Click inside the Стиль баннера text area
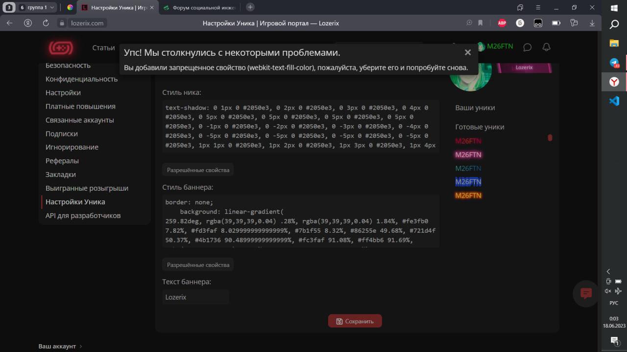The width and height of the screenshot is (627, 352). click(301, 221)
